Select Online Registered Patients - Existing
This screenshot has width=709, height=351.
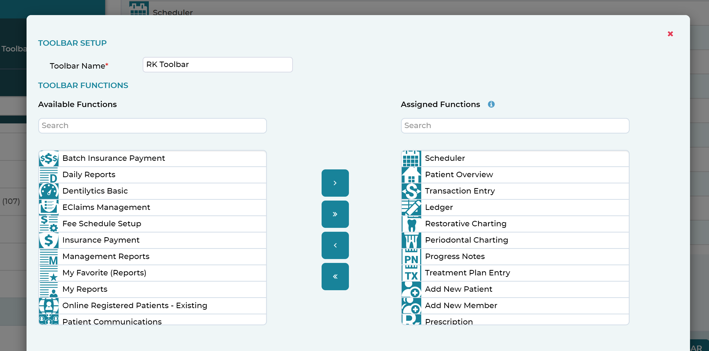click(152, 306)
